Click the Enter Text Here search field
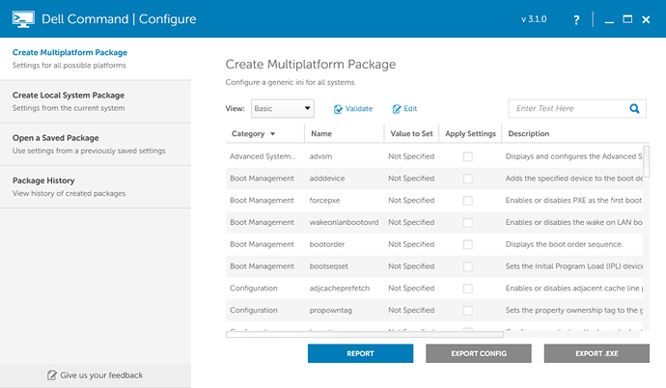Image resolution: width=666 pixels, height=388 pixels. [x=568, y=109]
